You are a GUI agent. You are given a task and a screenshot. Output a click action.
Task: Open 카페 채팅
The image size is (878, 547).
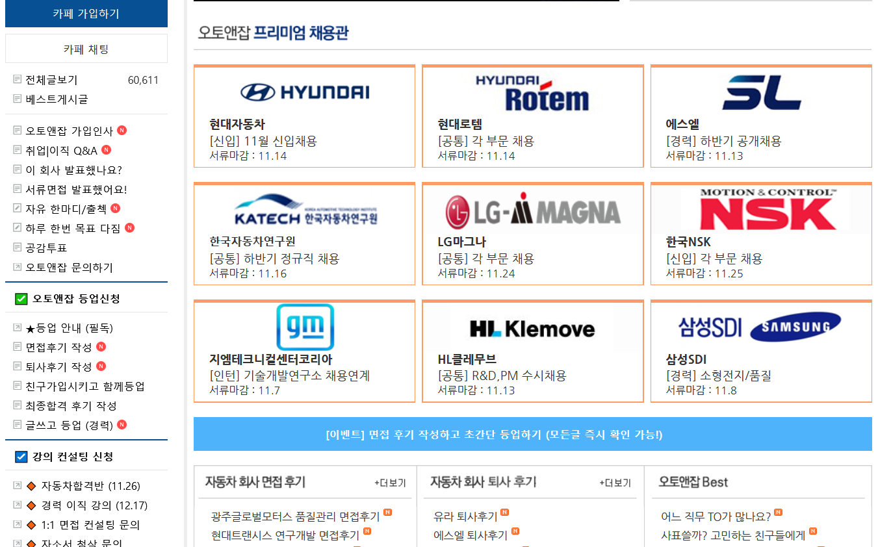click(86, 49)
